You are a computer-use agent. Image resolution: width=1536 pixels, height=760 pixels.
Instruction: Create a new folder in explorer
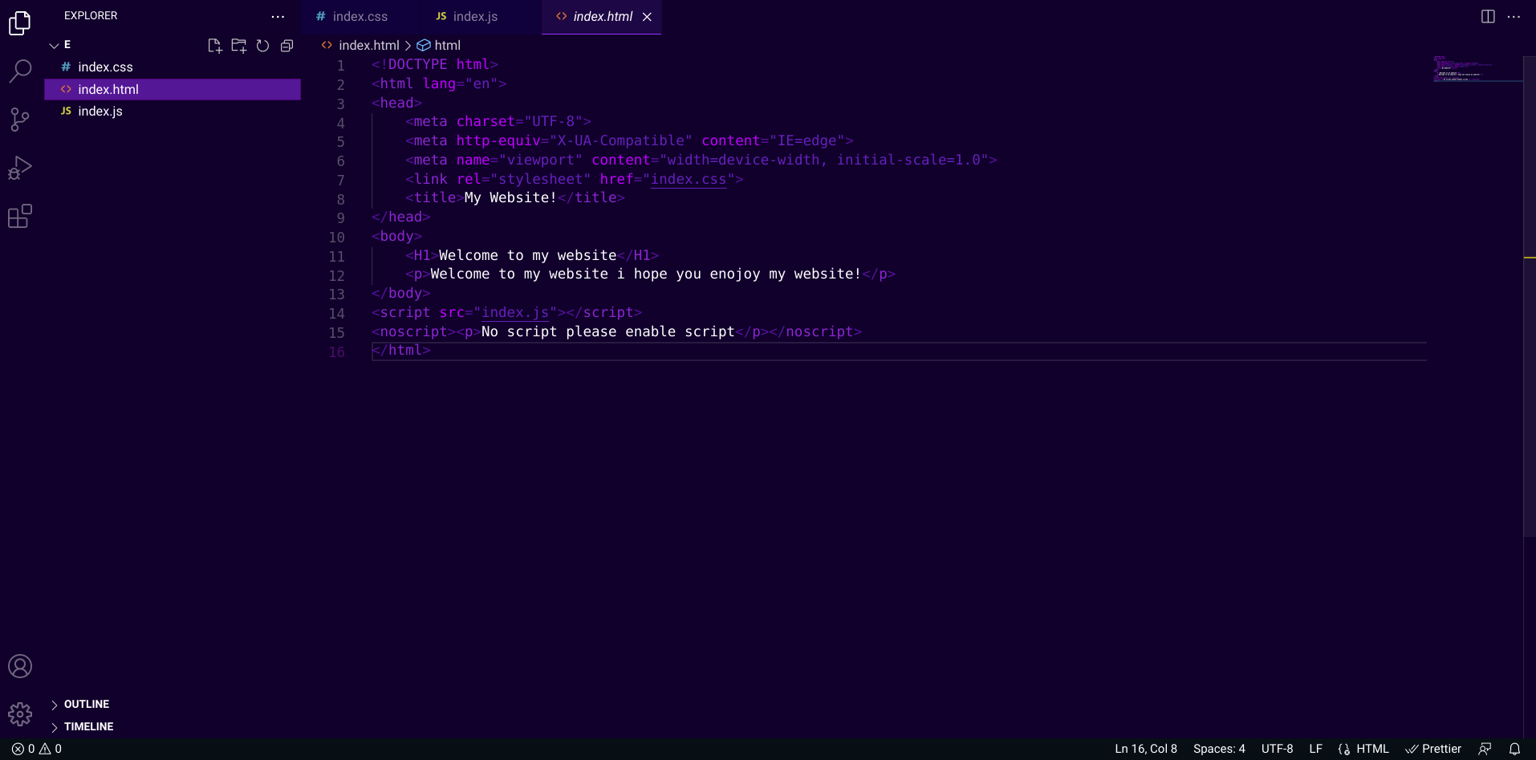pyautogui.click(x=238, y=46)
